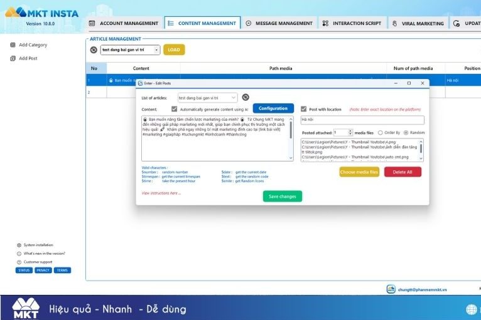The width and height of the screenshot is (481, 320).
Task: Click the Path media column header
Action: pos(281,68)
